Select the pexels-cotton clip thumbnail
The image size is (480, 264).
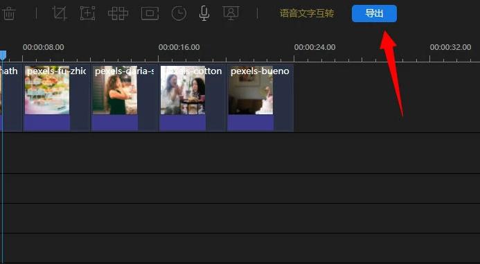(183, 90)
